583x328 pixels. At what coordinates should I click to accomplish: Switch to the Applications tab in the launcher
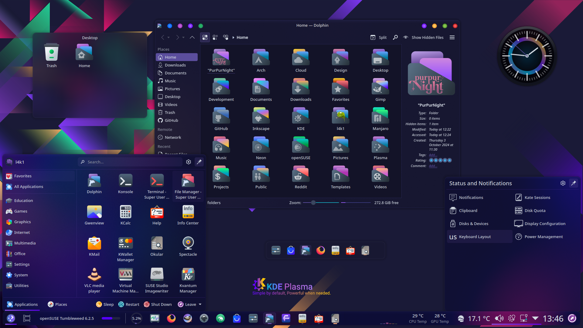[22, 304]
